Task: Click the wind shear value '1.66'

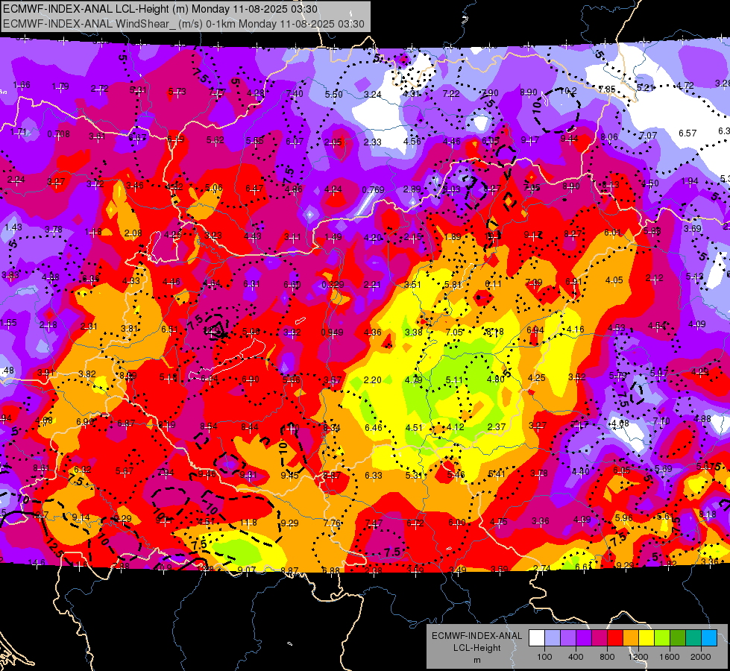Action: 22,85
